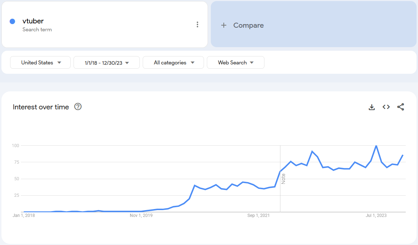
Task: Click the 75 y-axis label
Action: pos(17,162)
